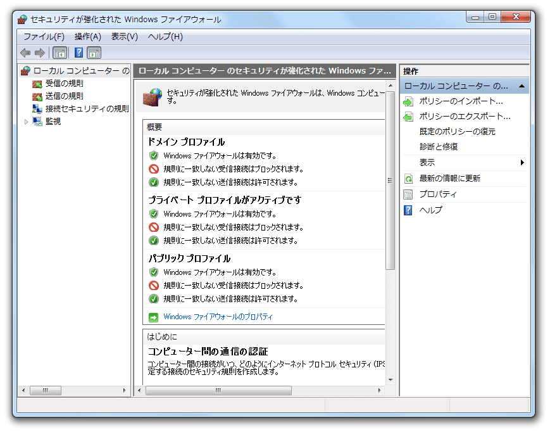This screenshot has width=550, height=432.
Task: Click the green shield icon under ドメイン プロファイル
Action: 153,156
